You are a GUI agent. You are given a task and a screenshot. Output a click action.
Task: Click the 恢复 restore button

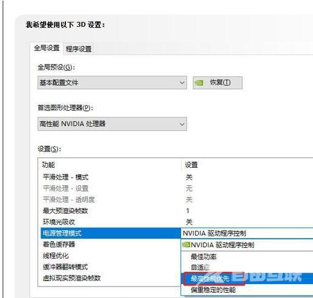coord(218,82)
